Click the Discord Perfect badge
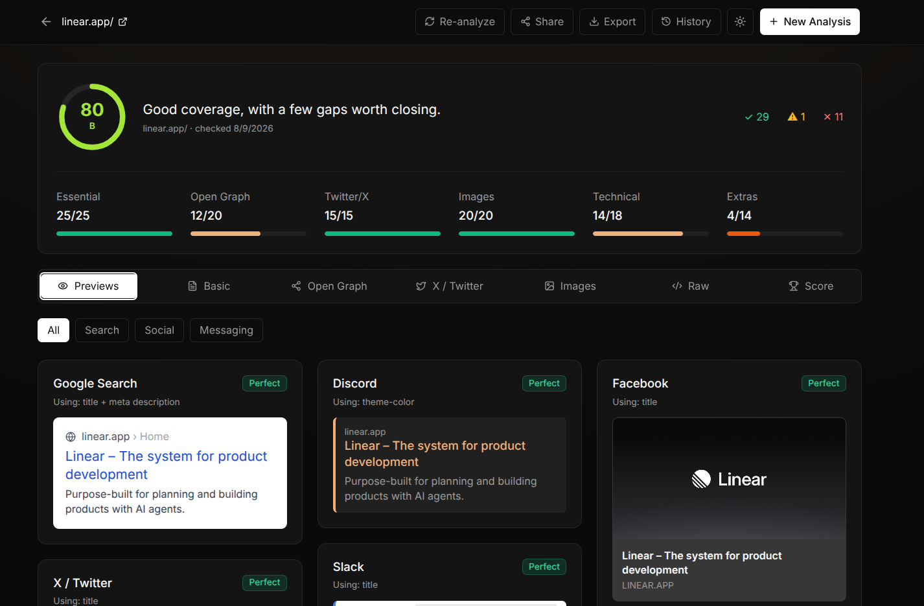924x606 pixels. [544, 383]
